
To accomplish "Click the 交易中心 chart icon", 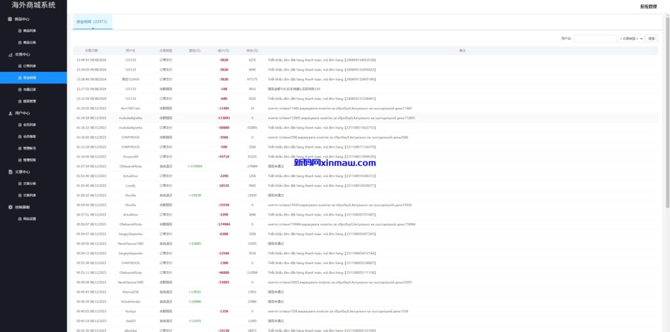I will pyautogui.click(x=10, y=54).
